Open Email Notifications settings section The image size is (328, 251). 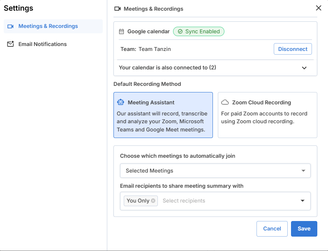tap(53, 44)
